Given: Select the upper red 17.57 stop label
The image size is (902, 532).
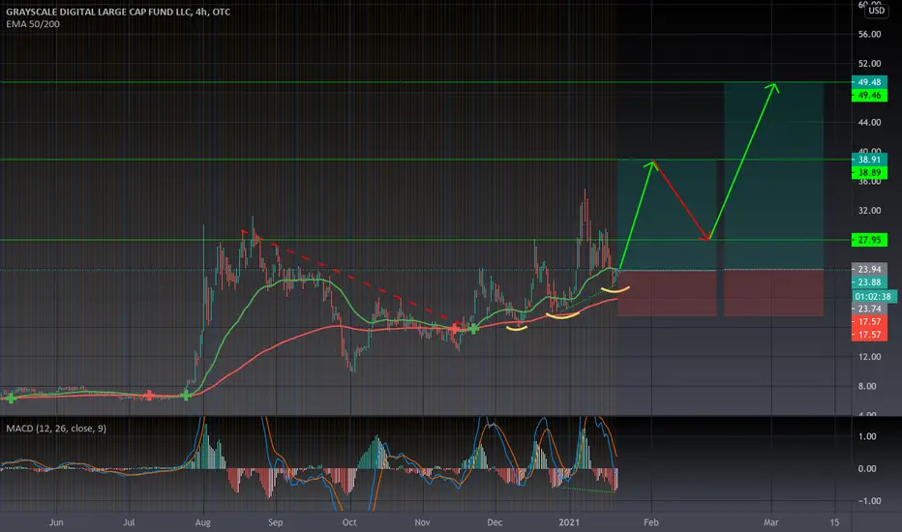Looking at the screenshot, I should tap(869, 322).
